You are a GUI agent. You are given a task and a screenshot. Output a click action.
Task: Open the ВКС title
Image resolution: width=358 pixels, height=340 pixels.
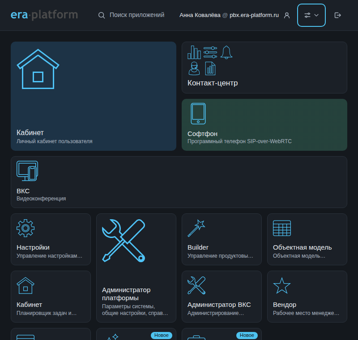(x=23, y=191)
